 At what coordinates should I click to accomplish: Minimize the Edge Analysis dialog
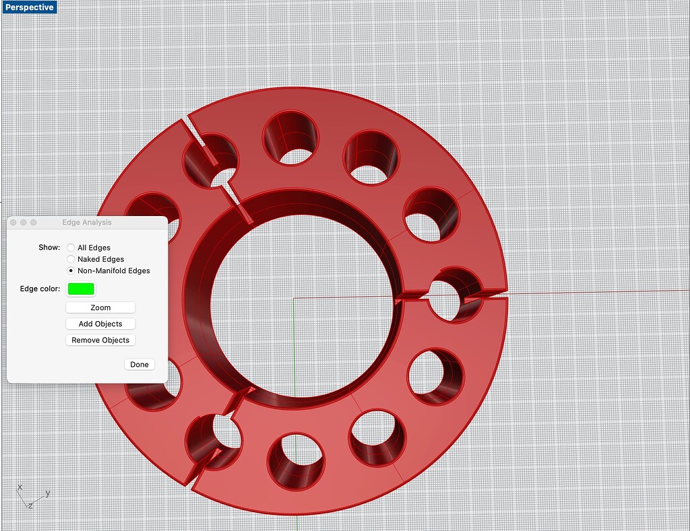(x=24, y=222)
